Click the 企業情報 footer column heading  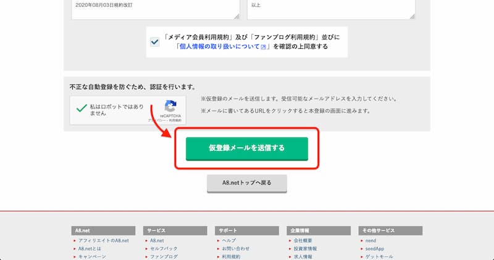pyautogui.click(x=319, y=230)
